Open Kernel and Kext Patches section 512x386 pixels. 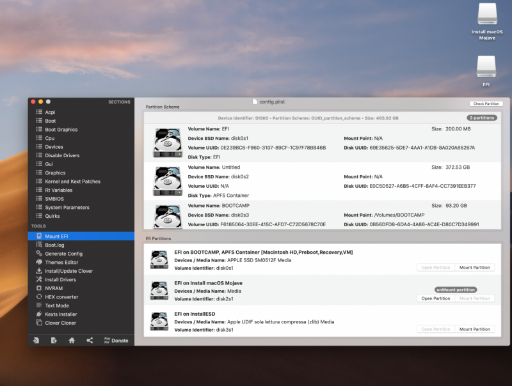tap(72, 181)
